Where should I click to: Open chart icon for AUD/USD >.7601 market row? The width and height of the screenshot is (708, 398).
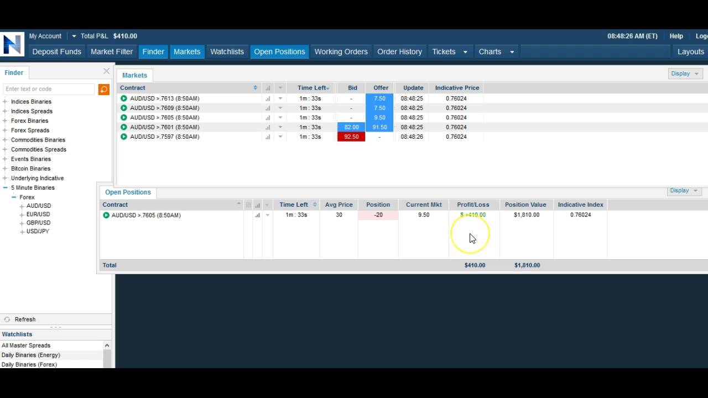[x=268, y=127]
